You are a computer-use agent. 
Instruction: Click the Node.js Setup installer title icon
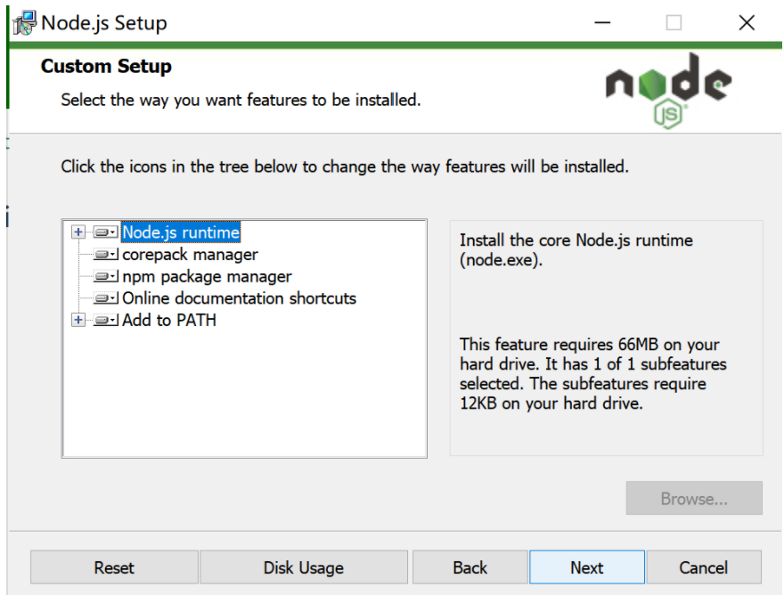[25, 23]
